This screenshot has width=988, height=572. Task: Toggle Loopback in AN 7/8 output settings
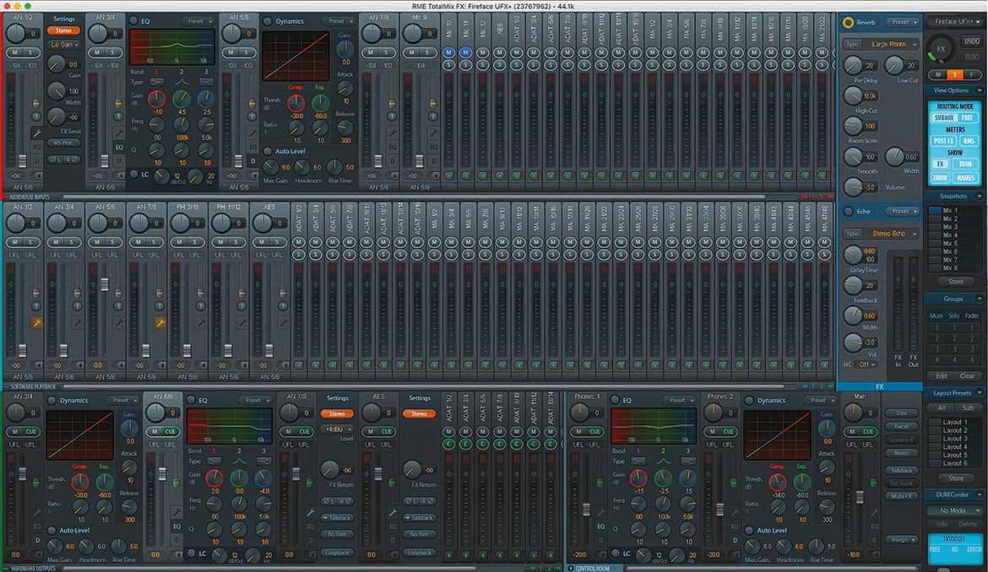337,553
